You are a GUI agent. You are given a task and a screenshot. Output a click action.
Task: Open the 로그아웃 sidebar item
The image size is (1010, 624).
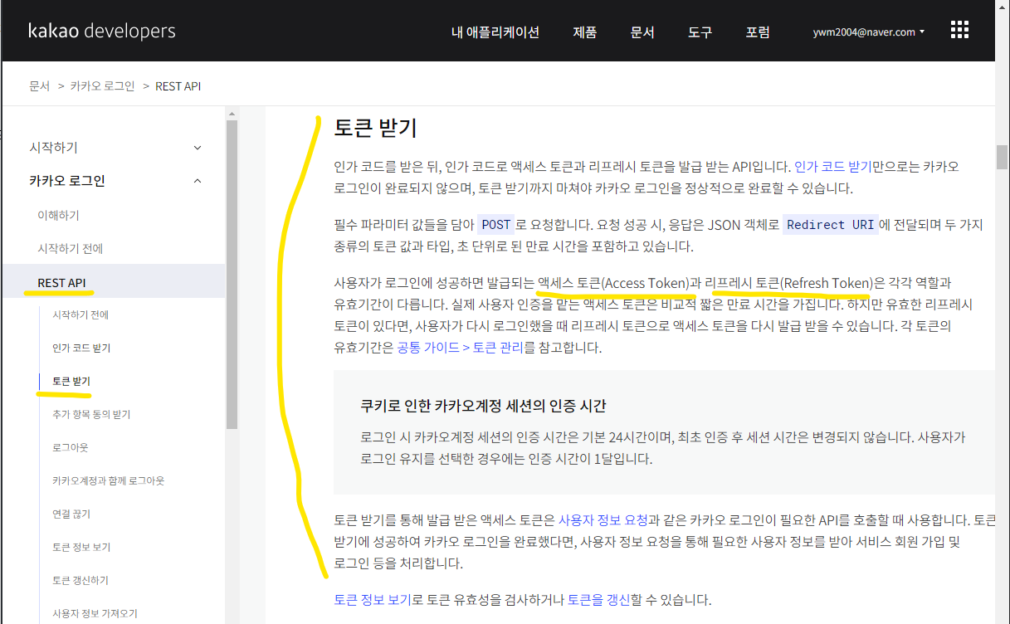click(x=70, y=447)
